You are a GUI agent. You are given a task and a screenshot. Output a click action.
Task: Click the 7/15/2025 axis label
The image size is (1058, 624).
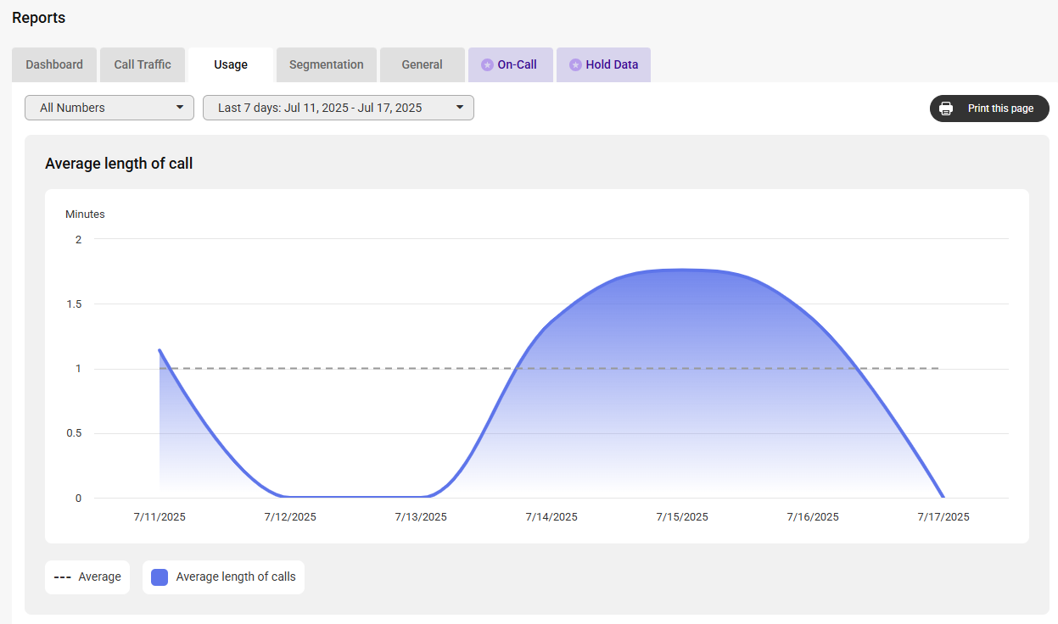tap(682, 516)
